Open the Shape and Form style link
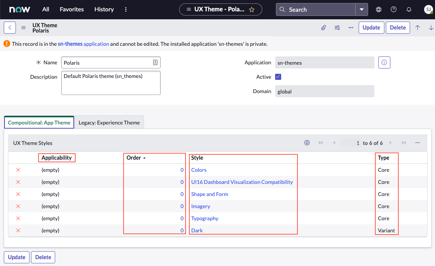435x266 pixels. click(209, 194)
